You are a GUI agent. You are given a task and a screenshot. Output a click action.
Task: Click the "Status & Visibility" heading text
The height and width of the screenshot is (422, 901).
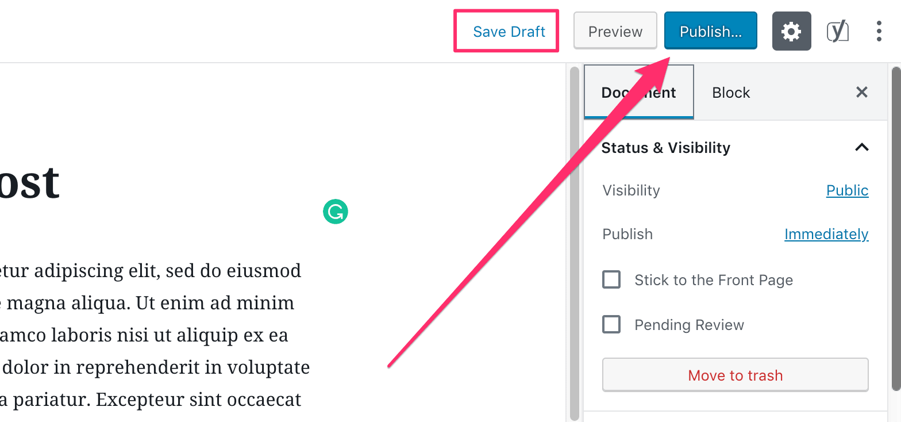[665, 148]
